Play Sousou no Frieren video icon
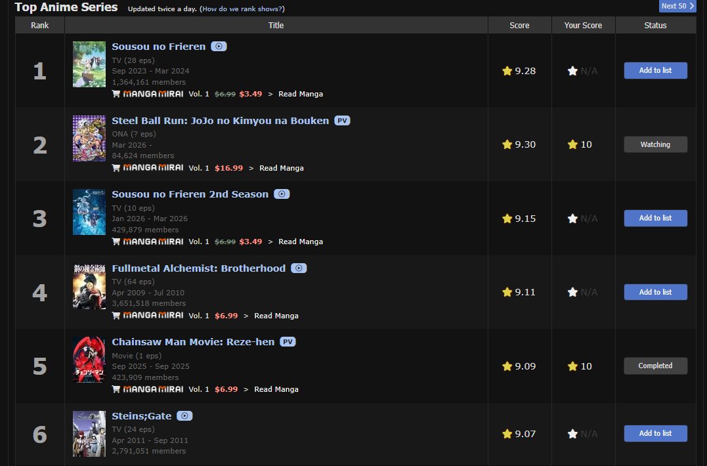The width and height of the screenshot is (707, 466). (x=219, y=47)
